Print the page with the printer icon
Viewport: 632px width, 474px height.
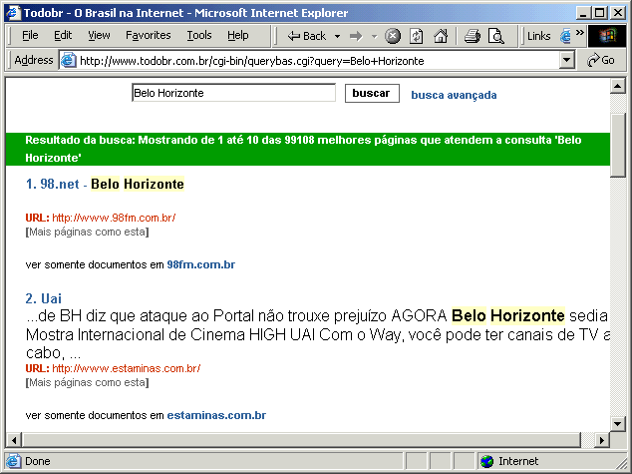(472, 36)
